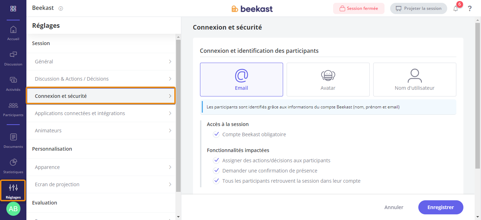This screenshot has width=481, height=220.
Task: Choose Avatar identification option
Action: pyautogui.click(x=328, y=80)
